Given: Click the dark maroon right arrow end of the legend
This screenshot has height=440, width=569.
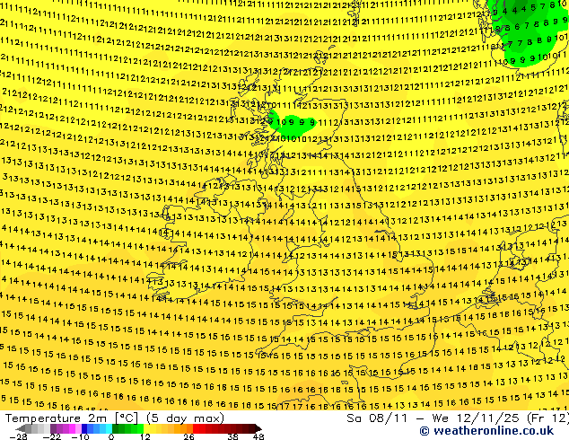Looking at the screenshot, I should point(258,428).
